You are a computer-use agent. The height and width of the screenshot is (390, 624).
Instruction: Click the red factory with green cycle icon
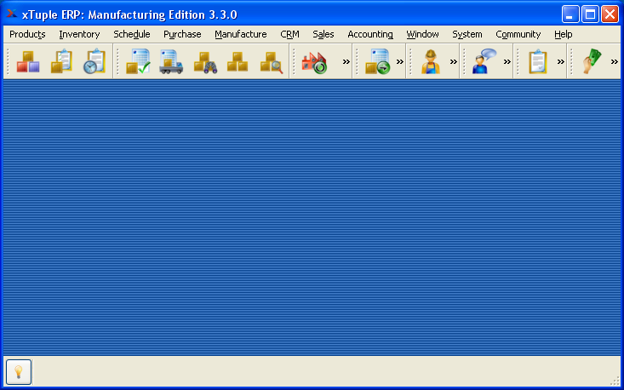coord(314,62)
